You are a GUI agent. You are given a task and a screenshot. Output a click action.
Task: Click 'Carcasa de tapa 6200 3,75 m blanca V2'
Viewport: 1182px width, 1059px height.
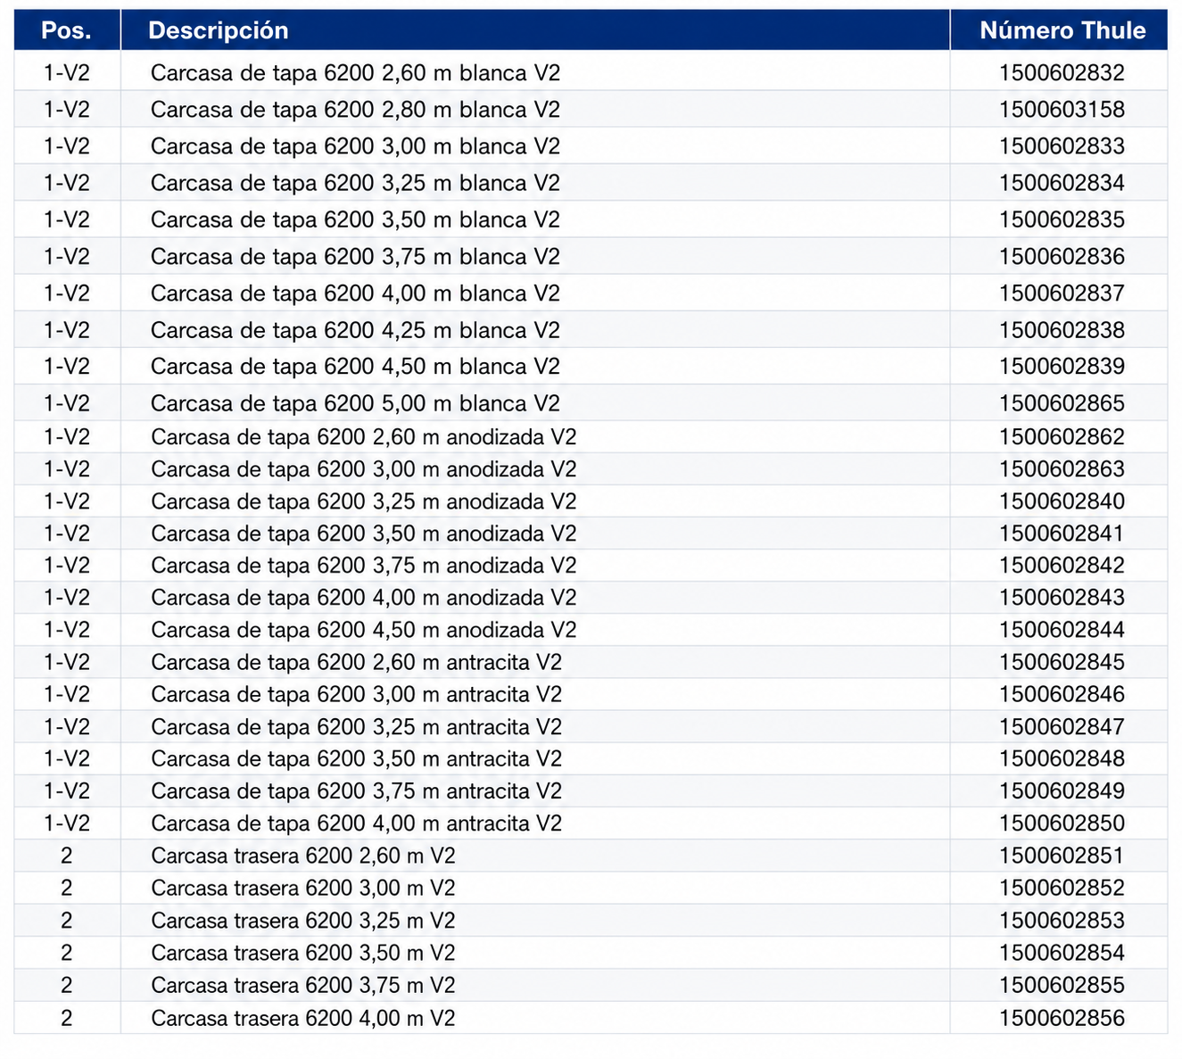(x=355, y=257)
